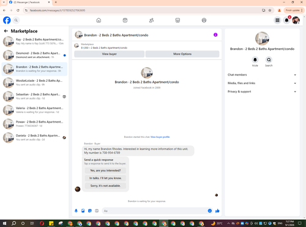306x227 pixels.
Task: Expand the Chat members section
Action: [262, 75]
